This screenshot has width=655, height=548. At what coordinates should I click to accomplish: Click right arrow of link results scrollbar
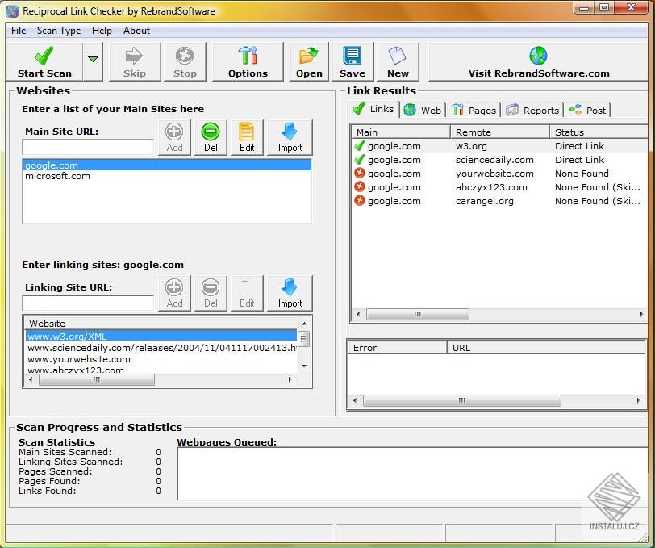[x=641, y=314]
